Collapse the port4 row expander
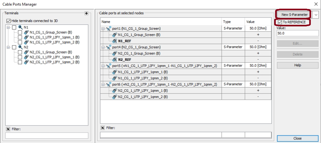Image resolution: width=321 pixels, height=143 pixels. coord(103,47)
